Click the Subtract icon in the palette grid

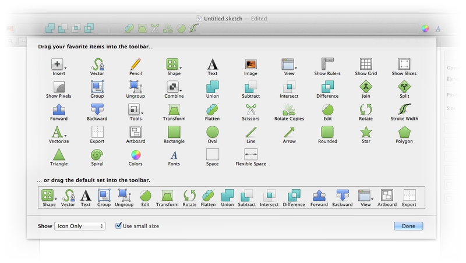(250, 87)
